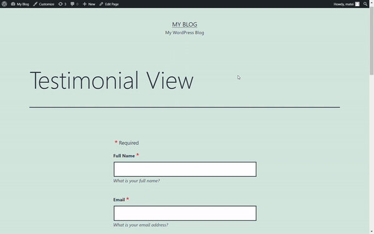Click the Testimonial View page heading

112,80
